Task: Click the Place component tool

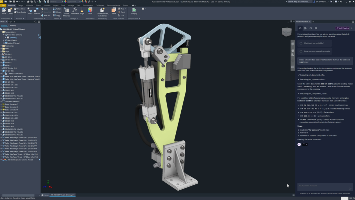Action: 4,11
